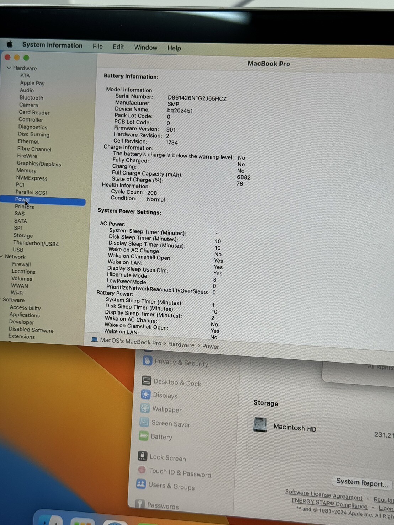Select Disc Burning in the sidebar
Viewport: 394px width, 525px height.
(x=34, y=134)
